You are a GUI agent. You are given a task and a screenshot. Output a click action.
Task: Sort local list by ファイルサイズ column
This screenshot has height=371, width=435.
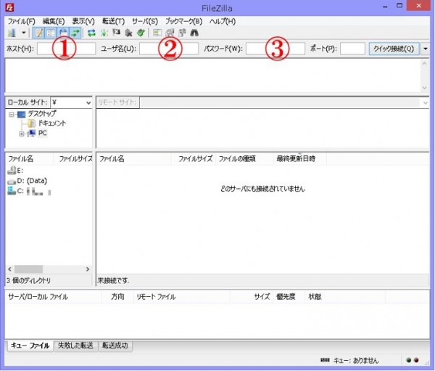pos(73,159)
